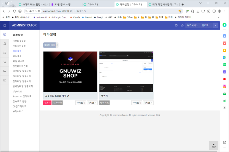Image resolution: width=229 pixels, height=152 pixels.
Task: Open the Instagram icon in right side panel
Action: pyautogui.click(x=224, y=86)
